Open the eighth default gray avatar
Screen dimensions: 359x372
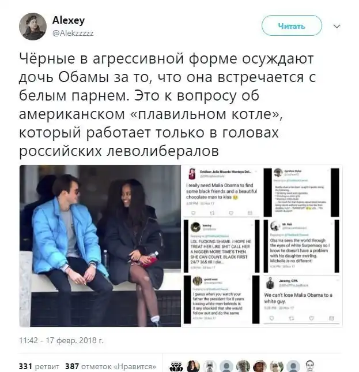[x=293, y=367]
